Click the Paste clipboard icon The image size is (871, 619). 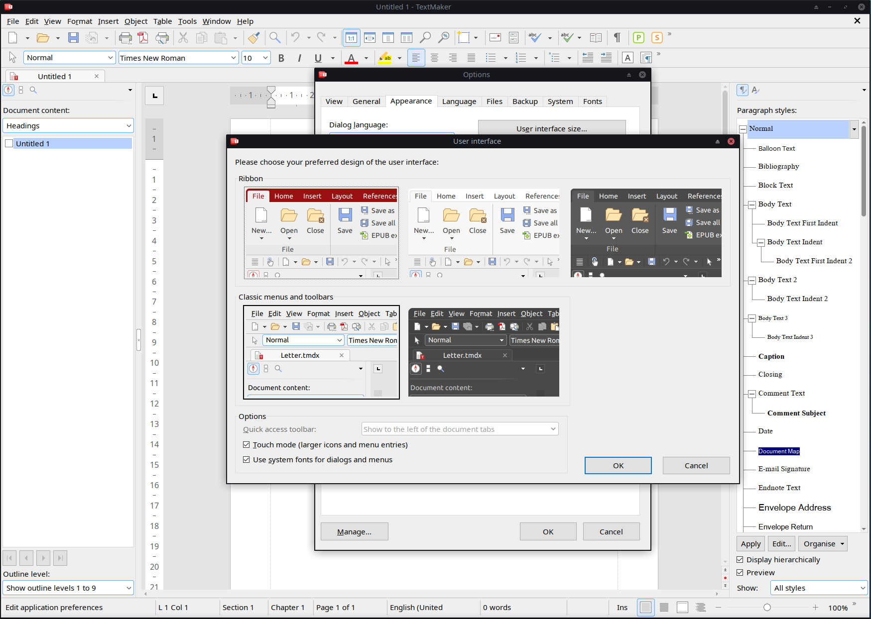pyautogui.click(x=221, y=38)
